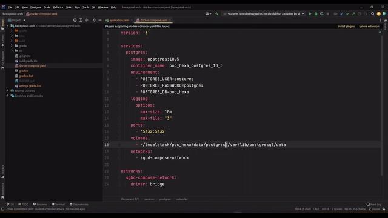Select docker-compose.yaml editor tab
Viewport: 388px width, 218px height.
153,20
